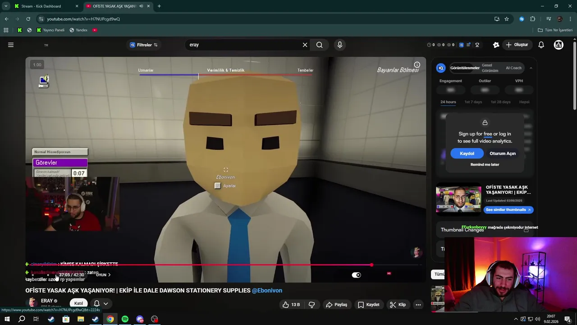Switch to the Stream - Kick Dashboard tab
The image size is (577, 325).
click(x=46, y=6)
